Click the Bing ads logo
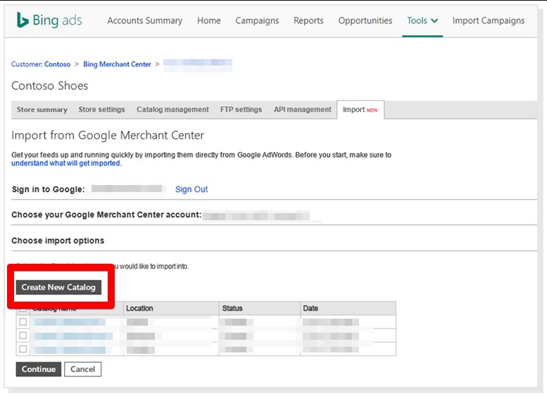 point(49,20)
